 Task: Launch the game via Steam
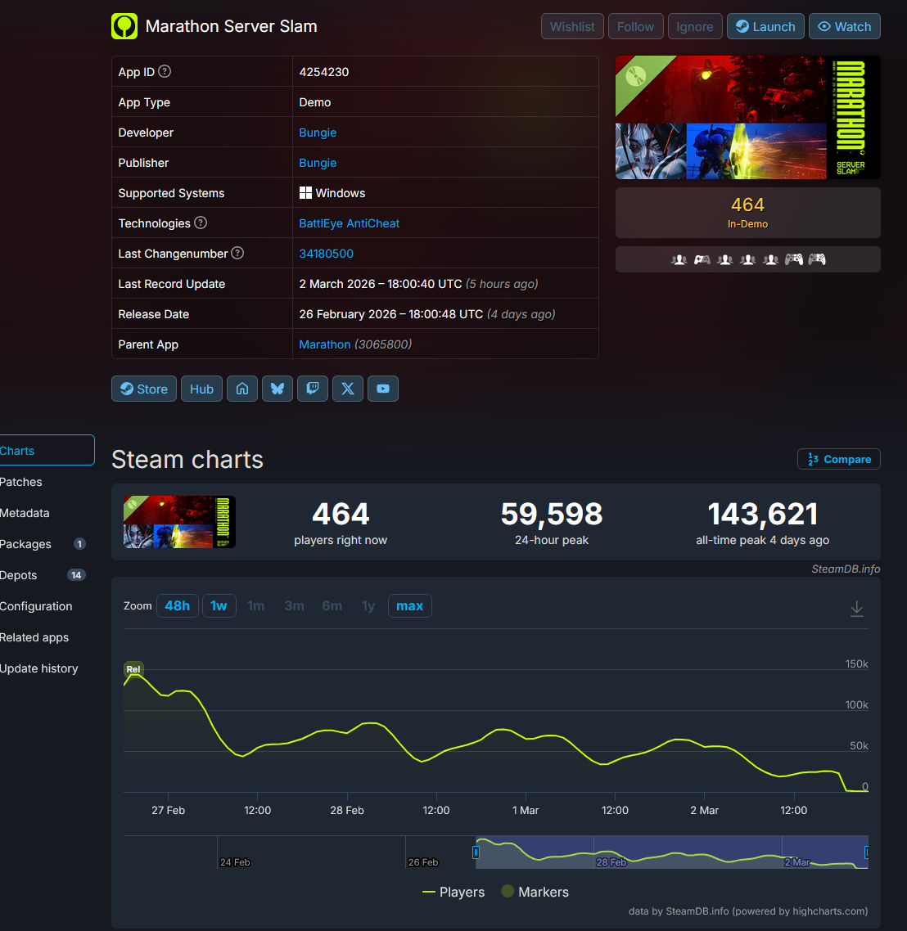[x=765, y=27]
